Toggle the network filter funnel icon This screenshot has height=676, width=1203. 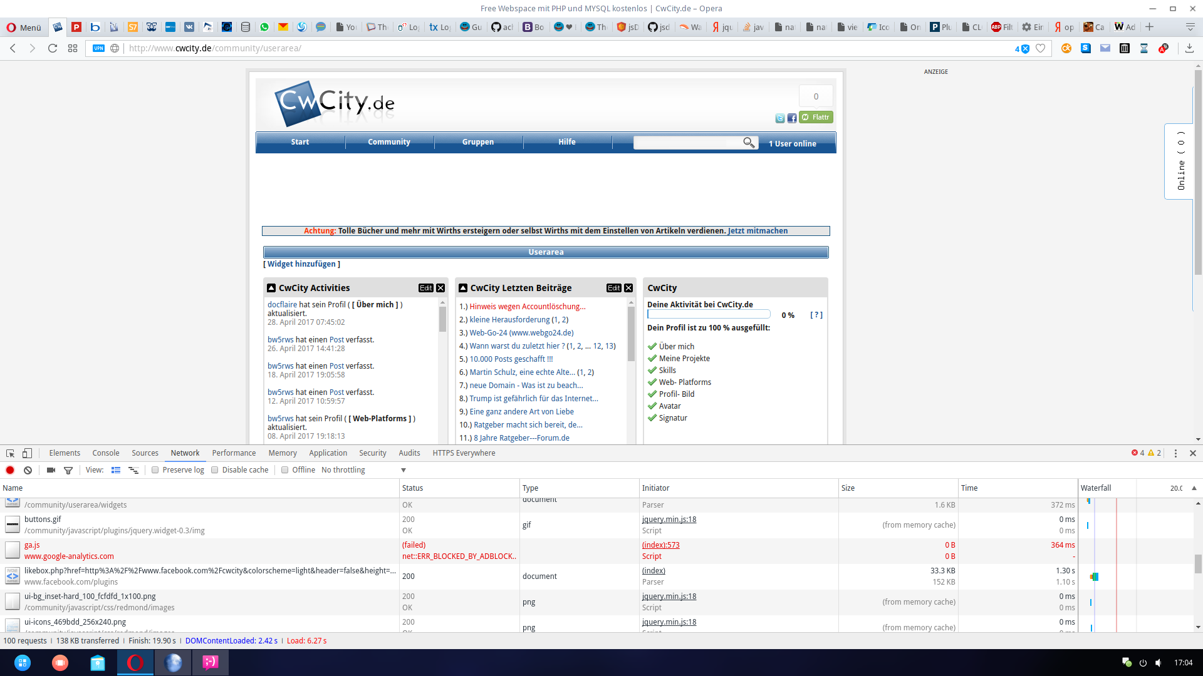[x=68, y=470]
